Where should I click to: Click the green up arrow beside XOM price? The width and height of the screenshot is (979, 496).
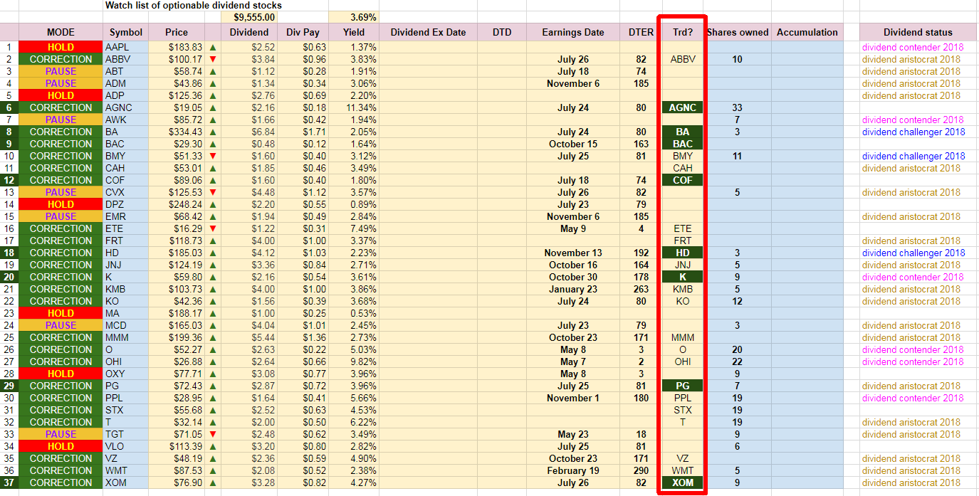coord(212,482)
